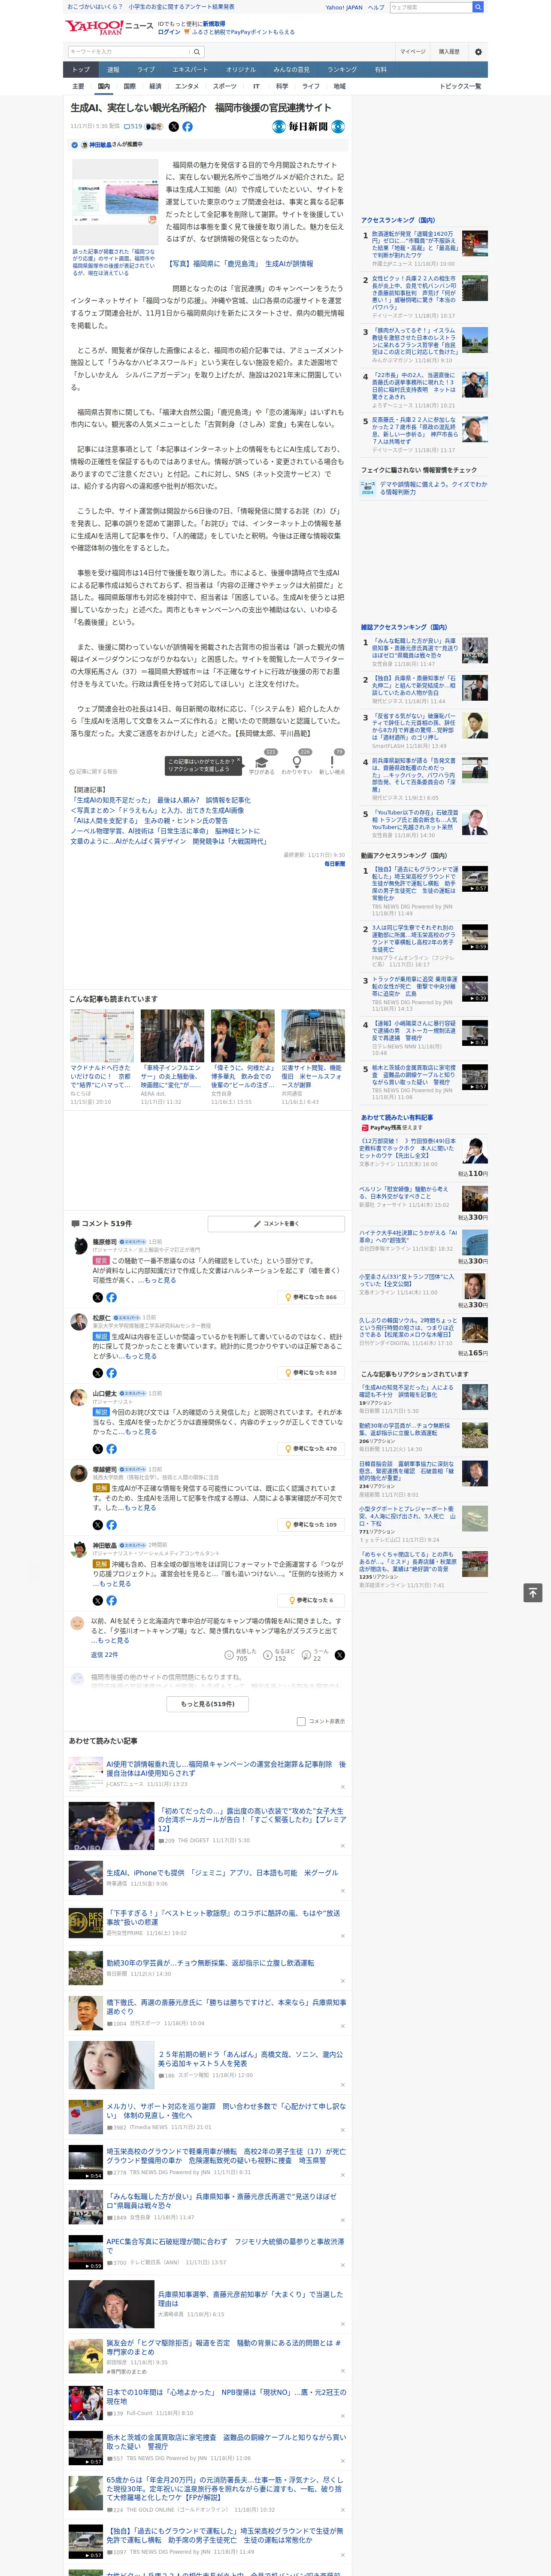Share 塚越健司's comment on X
Image resolution: width=551 pixels, height=2576 pixels.
pyautogui.click(x=98, y=1525)
